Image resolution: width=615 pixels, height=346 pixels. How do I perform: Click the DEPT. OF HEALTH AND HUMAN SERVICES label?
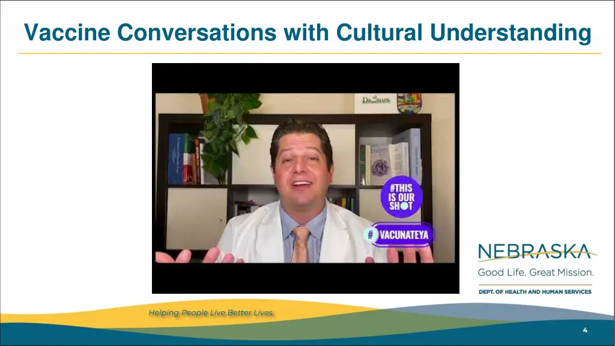(x=535, y=292)
